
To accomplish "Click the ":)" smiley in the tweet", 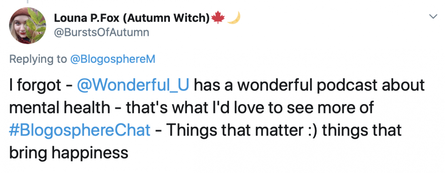I will pyautogui.click(x=303, y=130).
